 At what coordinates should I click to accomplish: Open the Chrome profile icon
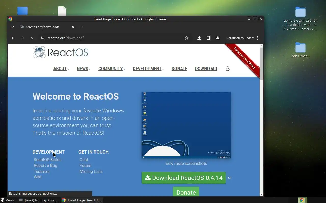click(218, 38)
